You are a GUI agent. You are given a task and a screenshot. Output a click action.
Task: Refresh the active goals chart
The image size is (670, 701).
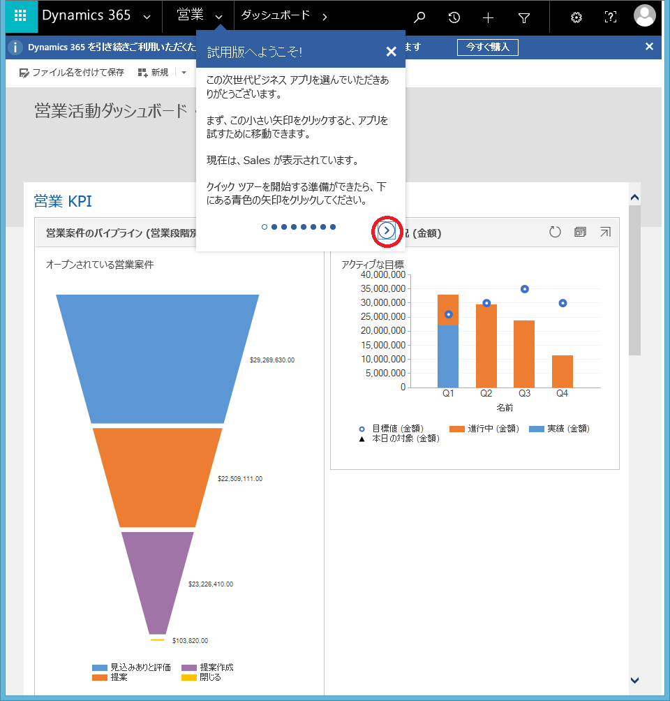pyautogui.click(x=555, y=232)
